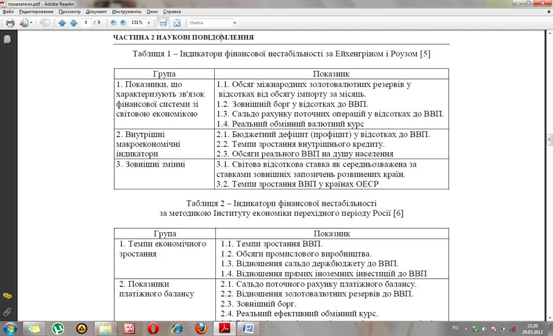Toggle scrolling page fit-width mode
Image resolution: width=553 pixels, height=336 pixels.
pyautogui.click(x=163, y=23)
